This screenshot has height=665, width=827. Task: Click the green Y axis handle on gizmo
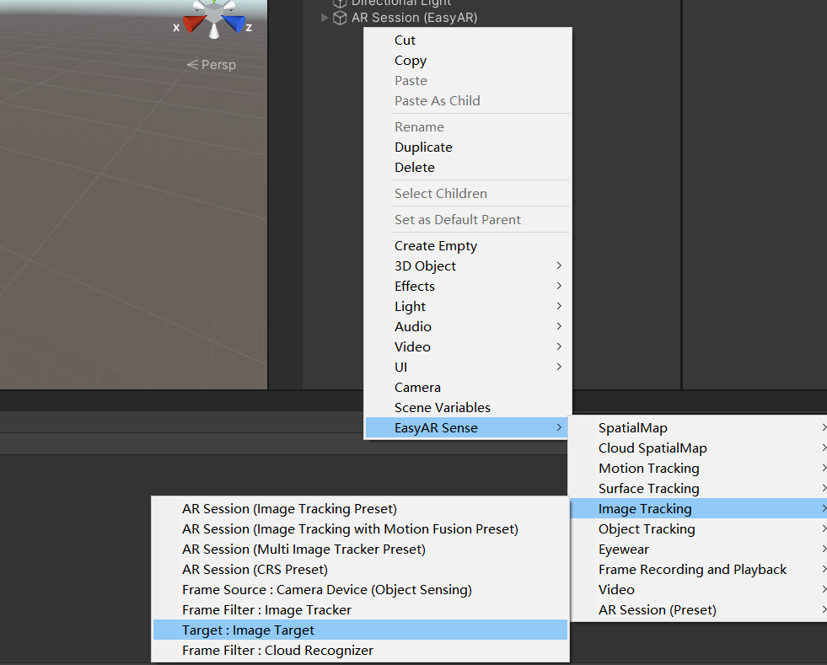coord(213,1)
